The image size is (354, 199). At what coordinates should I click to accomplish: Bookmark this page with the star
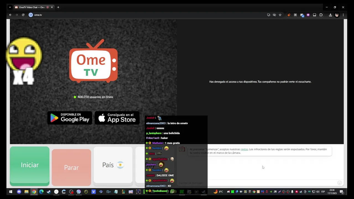(280, 15)
